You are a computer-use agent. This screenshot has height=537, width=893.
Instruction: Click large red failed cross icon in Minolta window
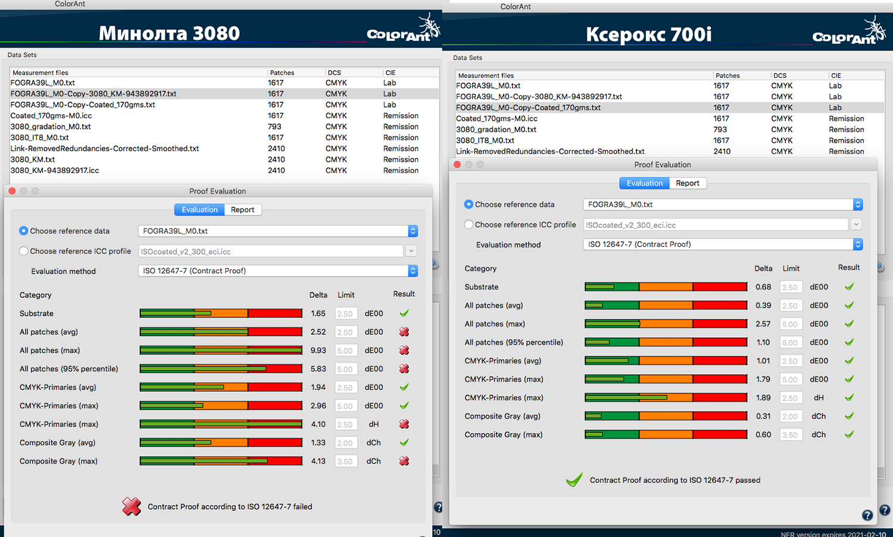tap(132, 506)
